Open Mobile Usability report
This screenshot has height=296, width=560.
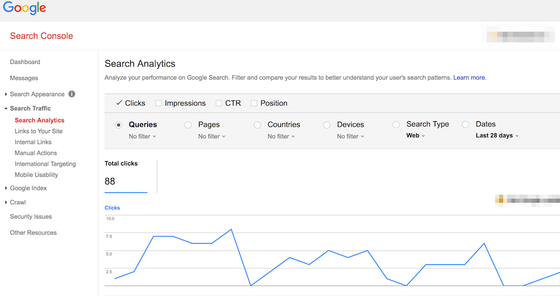(36, 175)
